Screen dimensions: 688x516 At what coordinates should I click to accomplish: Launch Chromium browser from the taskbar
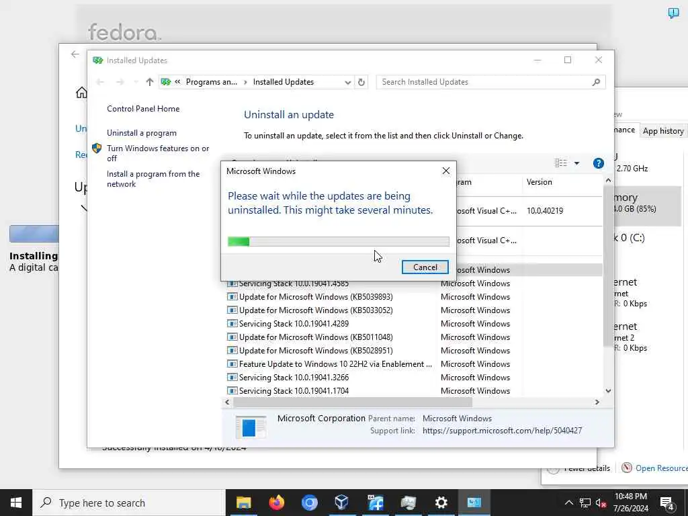[x=309, y=503]
